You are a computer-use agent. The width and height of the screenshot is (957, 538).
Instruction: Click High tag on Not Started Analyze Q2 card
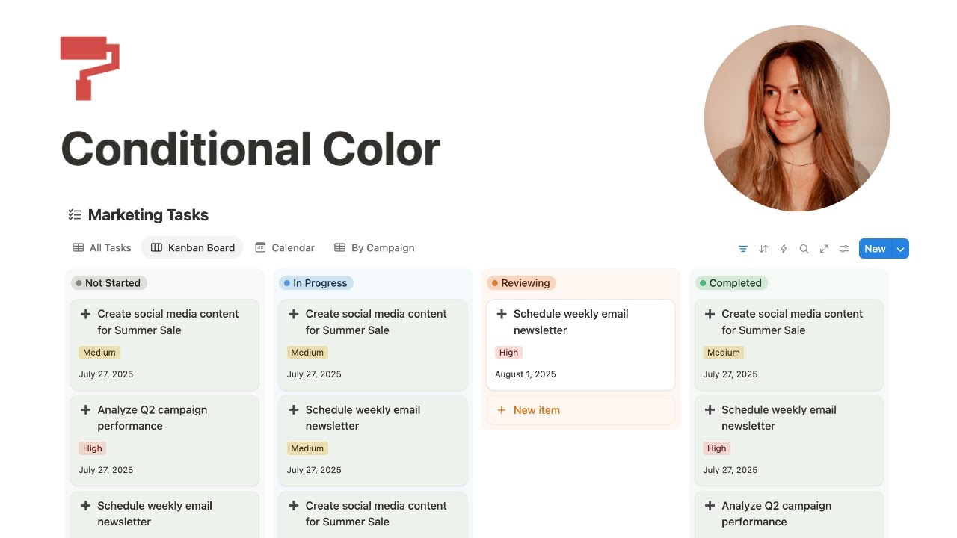point(93,448)
